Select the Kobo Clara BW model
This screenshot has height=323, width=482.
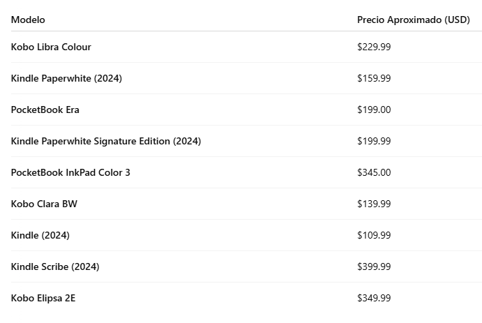pos(44,204)
